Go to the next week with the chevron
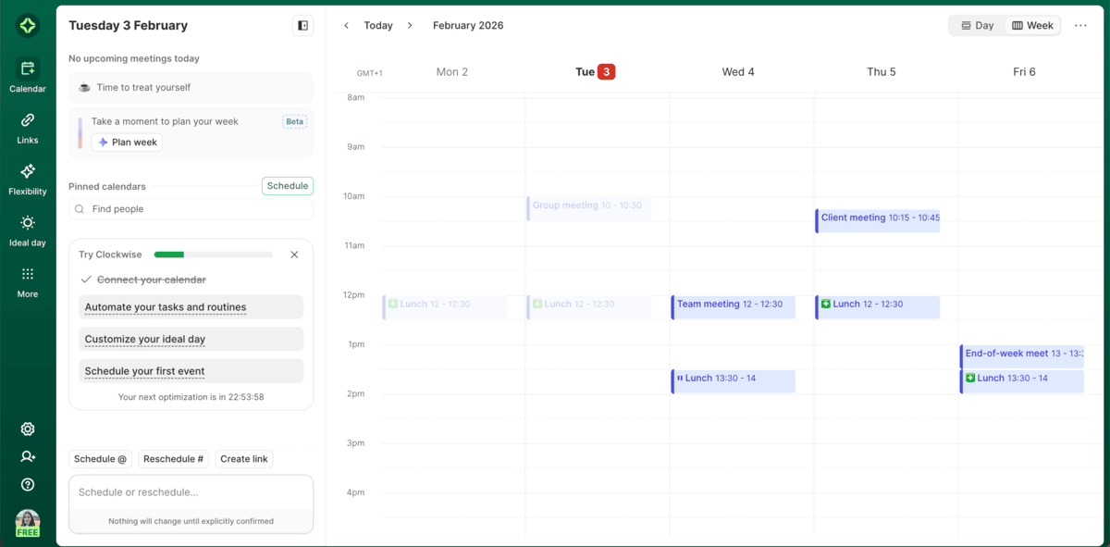 click(410, 26)
